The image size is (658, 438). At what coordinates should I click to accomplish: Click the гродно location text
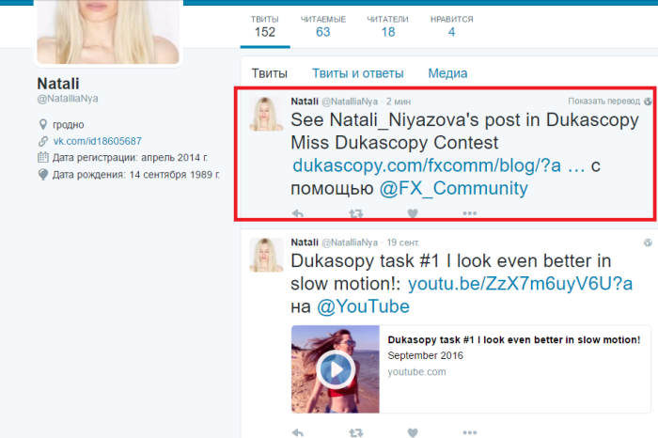[x=69, y=125]
